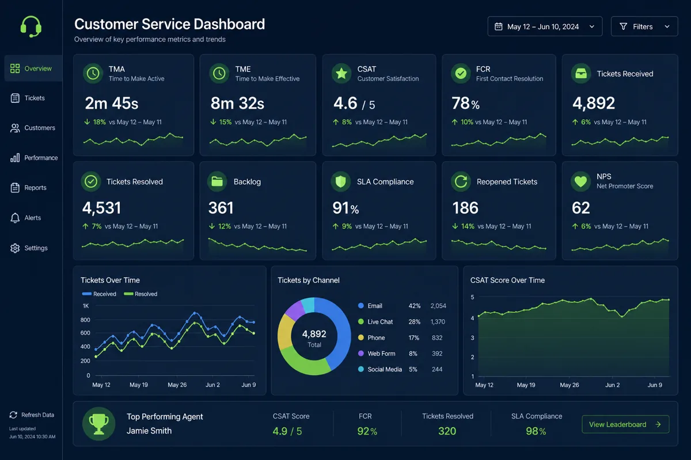Click the Backlog value 361
Screen dimensions: 691x460
(x=221, y=208)
